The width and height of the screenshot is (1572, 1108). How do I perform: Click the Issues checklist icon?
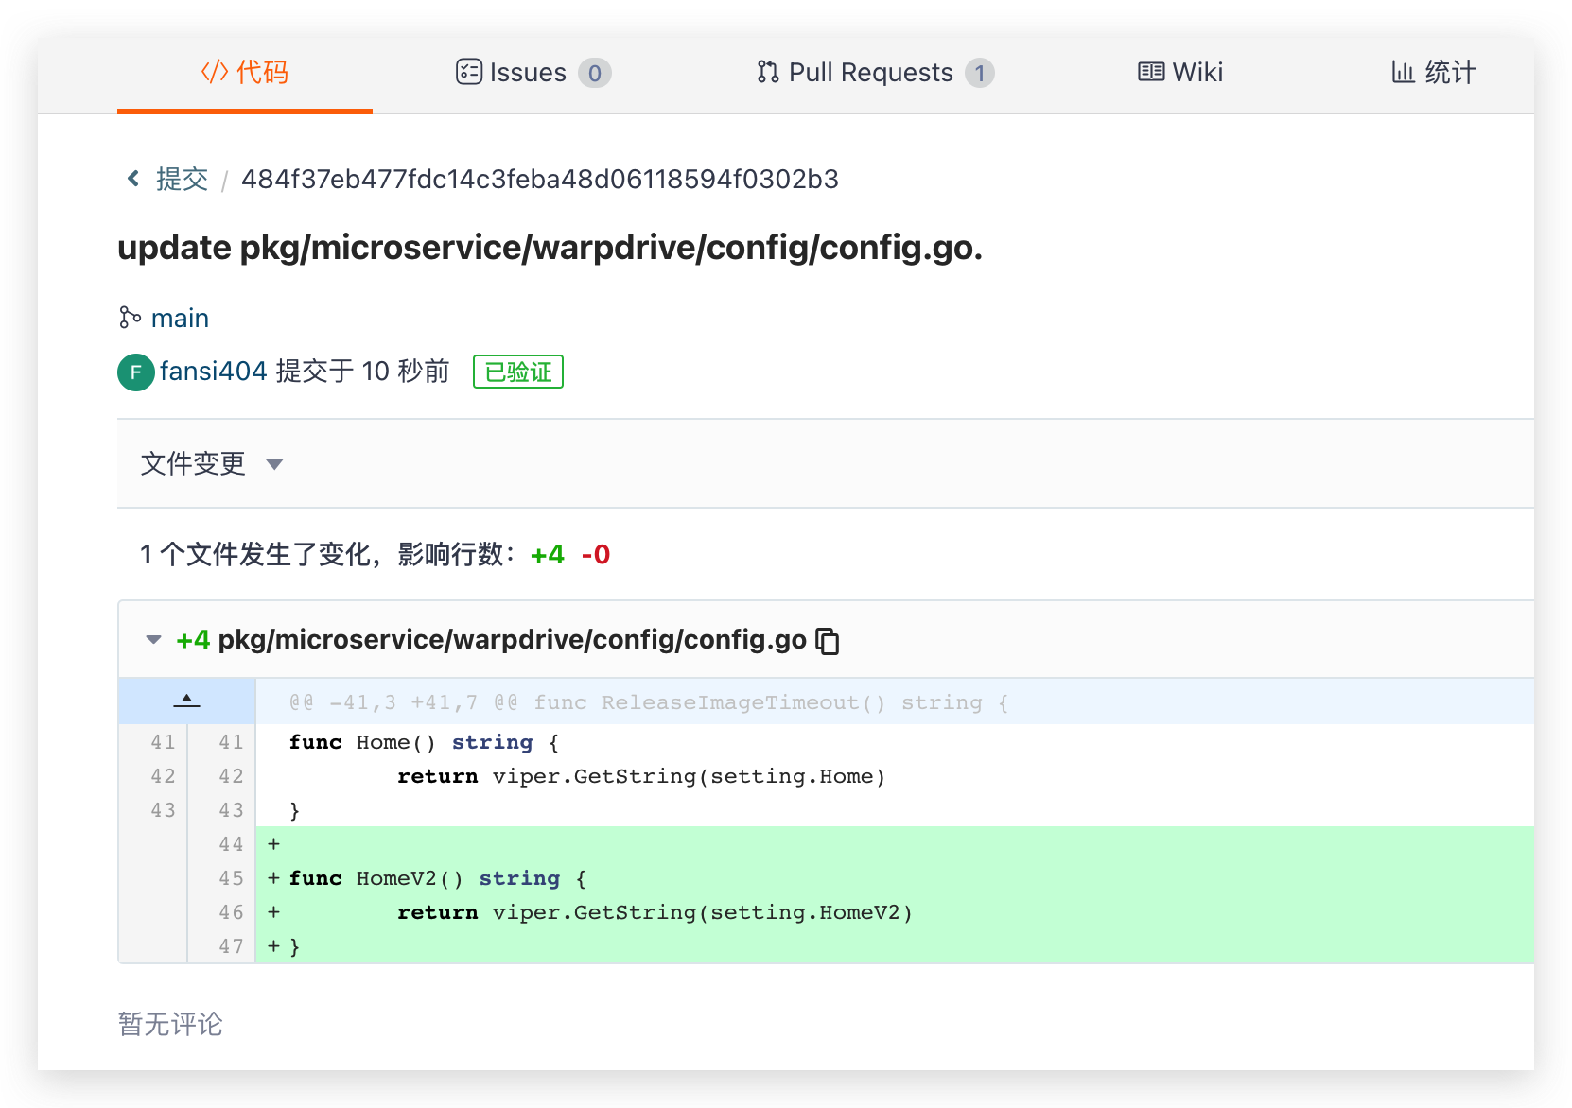pyautogui.click(x=469, y=72)
